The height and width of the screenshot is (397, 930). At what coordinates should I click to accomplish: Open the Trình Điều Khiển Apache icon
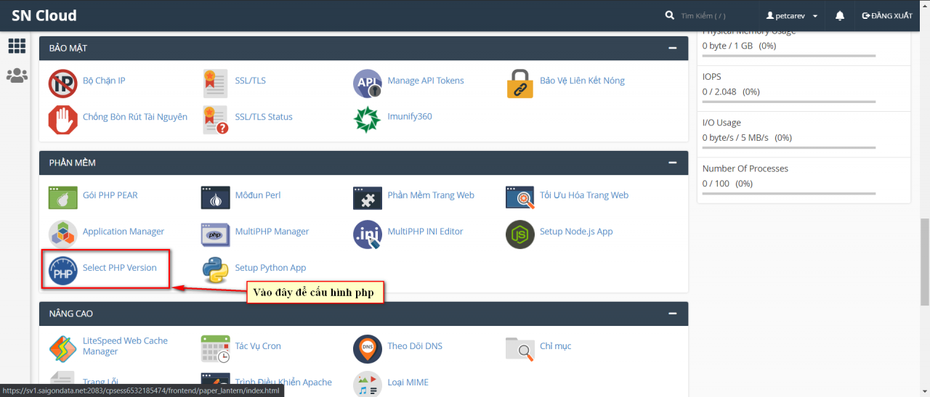pyautogui.click(x=215, y=385)
